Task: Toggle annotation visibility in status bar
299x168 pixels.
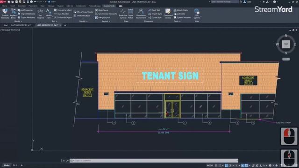Action: pos(253,166)
